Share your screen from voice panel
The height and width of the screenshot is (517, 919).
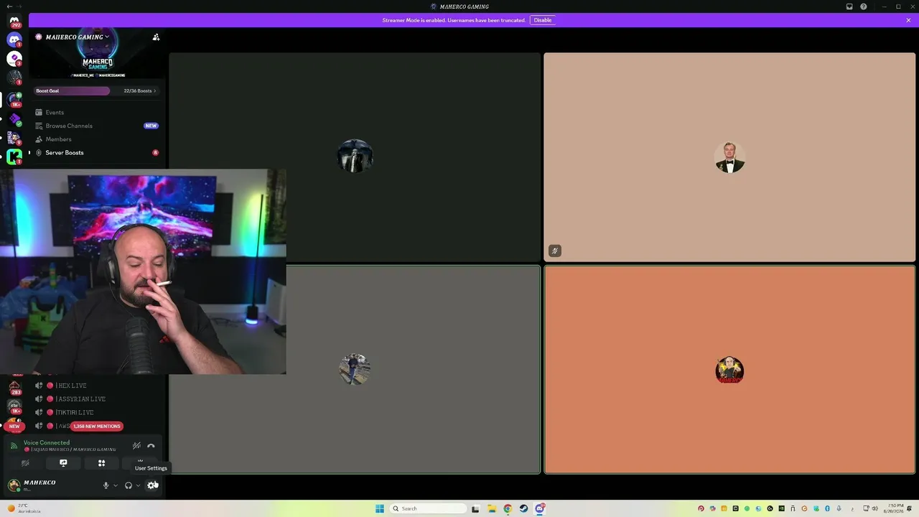click(x=63, y=463)
